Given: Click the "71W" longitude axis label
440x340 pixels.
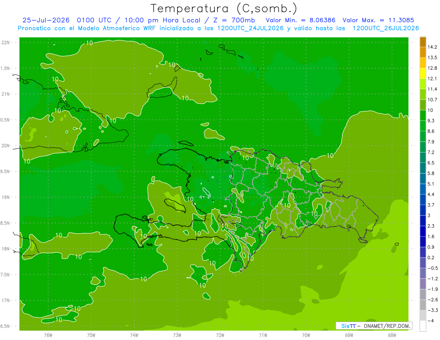Looking at the screenshot, I should click(263, 335).
